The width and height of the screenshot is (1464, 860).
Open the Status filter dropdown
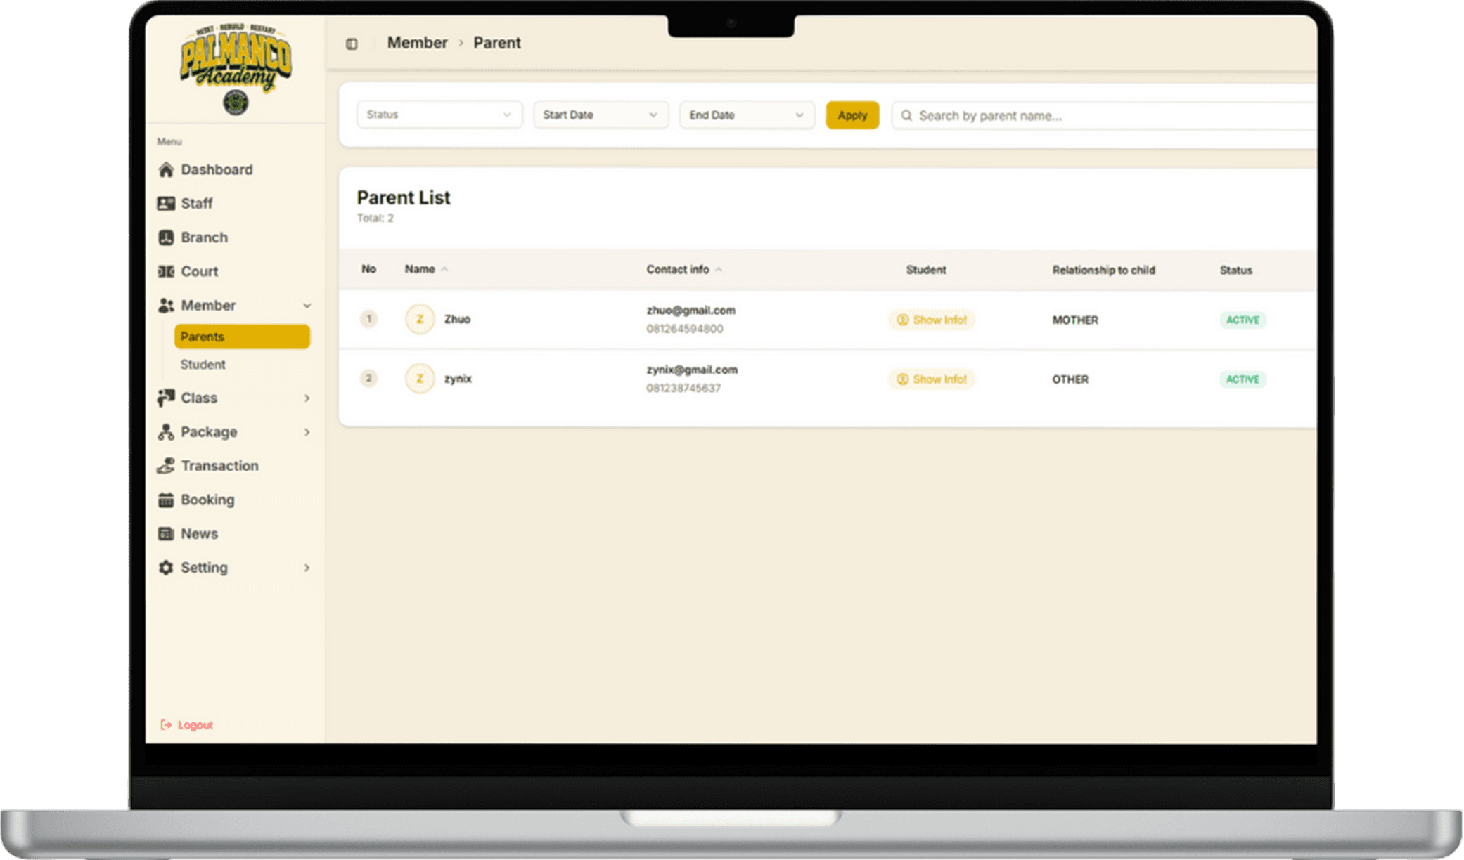tap(439, 115)
